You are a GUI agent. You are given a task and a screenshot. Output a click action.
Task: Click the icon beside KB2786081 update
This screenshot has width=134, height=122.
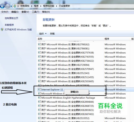click(39, 48)
